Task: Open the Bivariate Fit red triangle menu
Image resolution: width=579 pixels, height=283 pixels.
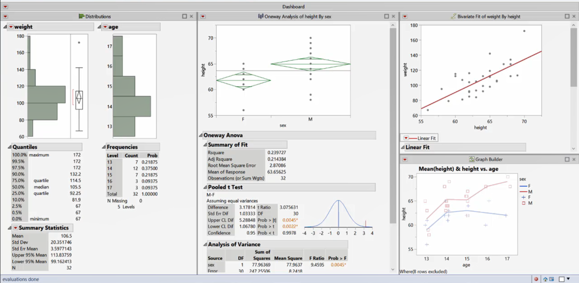Action: point(405,16)
